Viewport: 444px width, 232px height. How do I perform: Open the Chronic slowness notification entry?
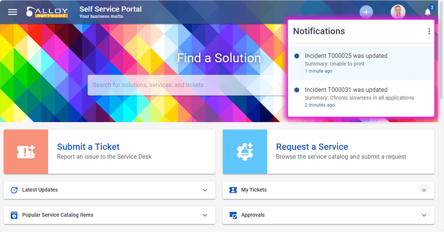359,98
